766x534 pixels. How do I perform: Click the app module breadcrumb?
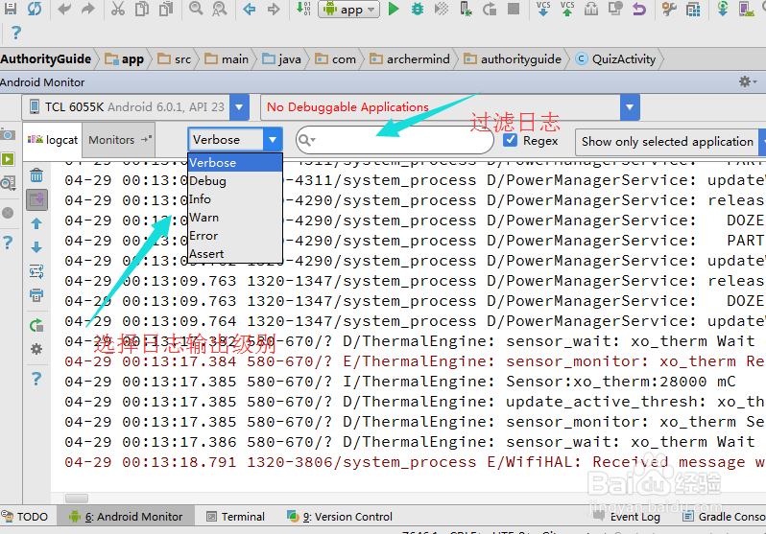[x=125, y=59]
